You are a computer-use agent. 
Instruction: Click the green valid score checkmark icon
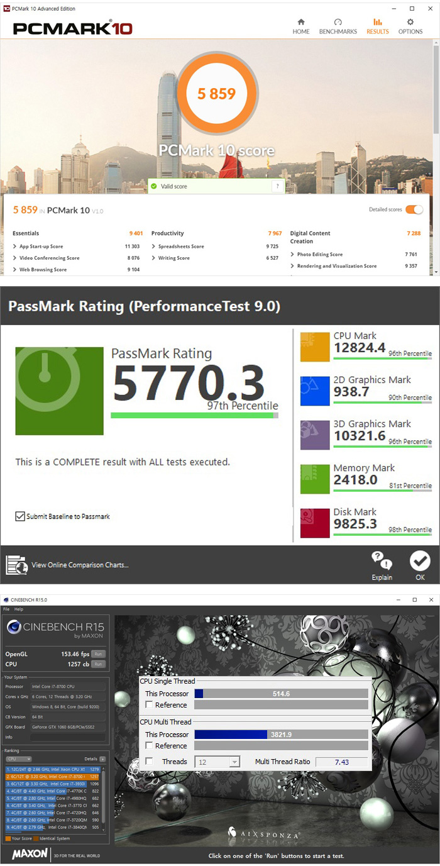click(x=153, y=186)
